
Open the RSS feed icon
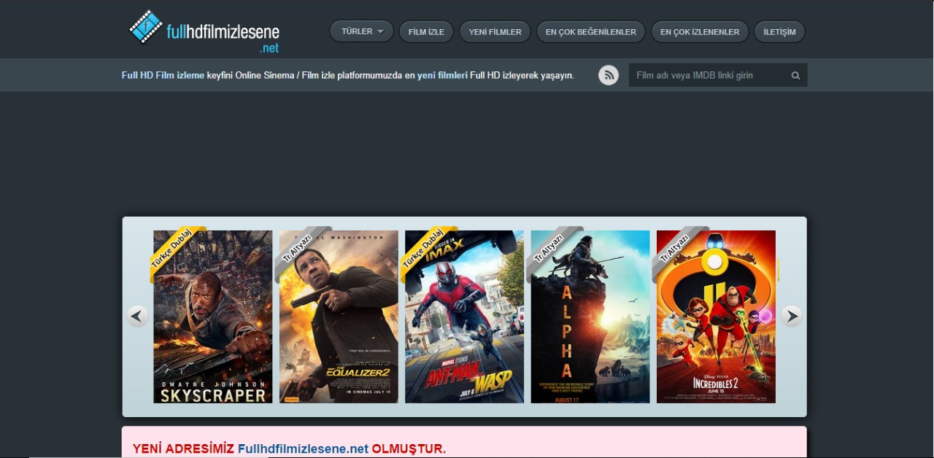(x=609, y=75)
